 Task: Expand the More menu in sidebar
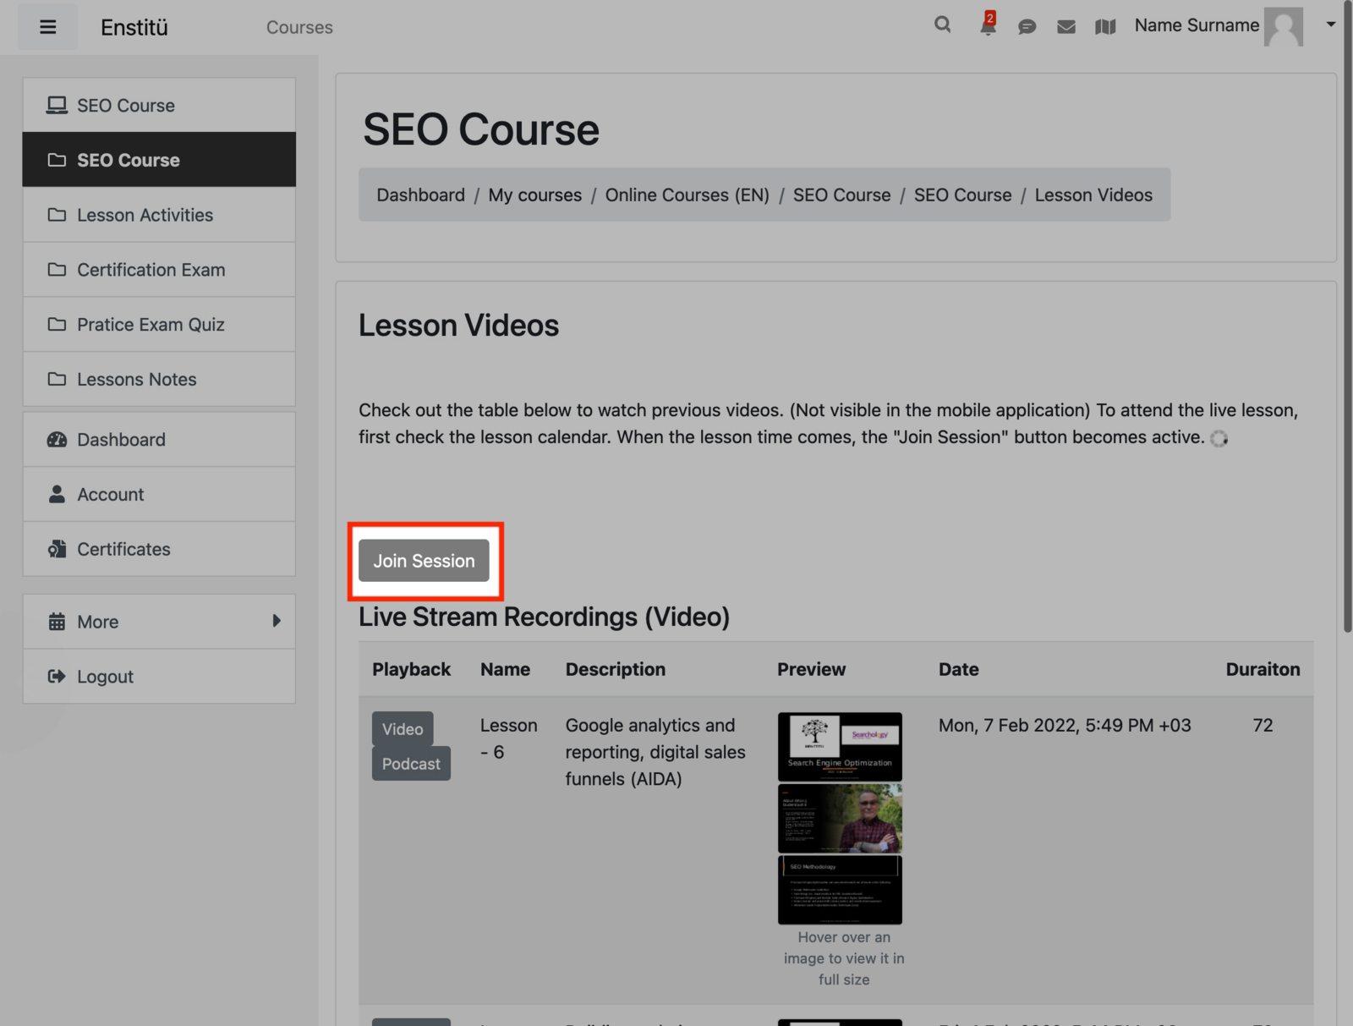pyautogui.click(x=159, y=622)
